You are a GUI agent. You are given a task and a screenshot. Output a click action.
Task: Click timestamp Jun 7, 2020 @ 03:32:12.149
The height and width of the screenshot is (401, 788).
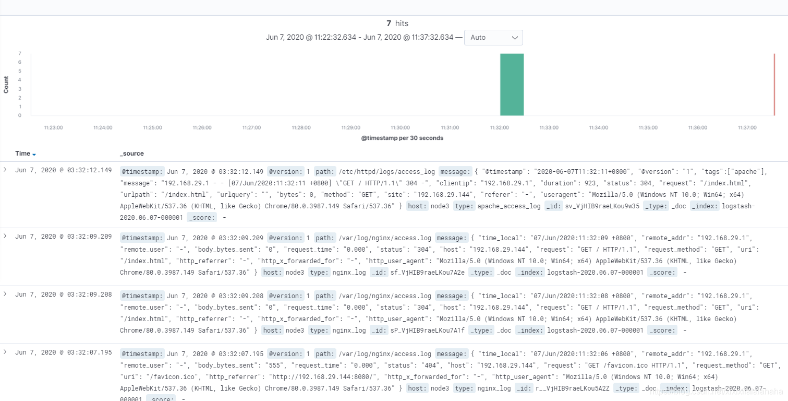[64, 170]
